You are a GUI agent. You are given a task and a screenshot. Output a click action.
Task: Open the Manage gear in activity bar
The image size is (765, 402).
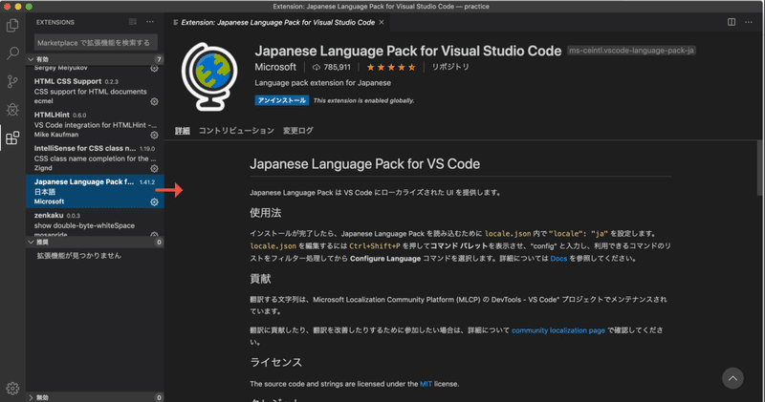click(x=12, y=388)
